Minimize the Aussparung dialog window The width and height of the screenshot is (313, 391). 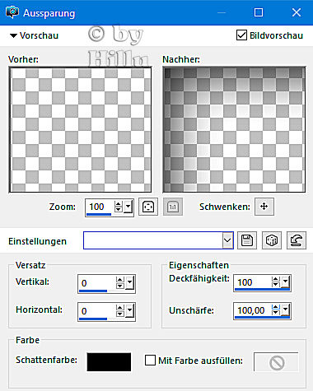pos(222,12)
